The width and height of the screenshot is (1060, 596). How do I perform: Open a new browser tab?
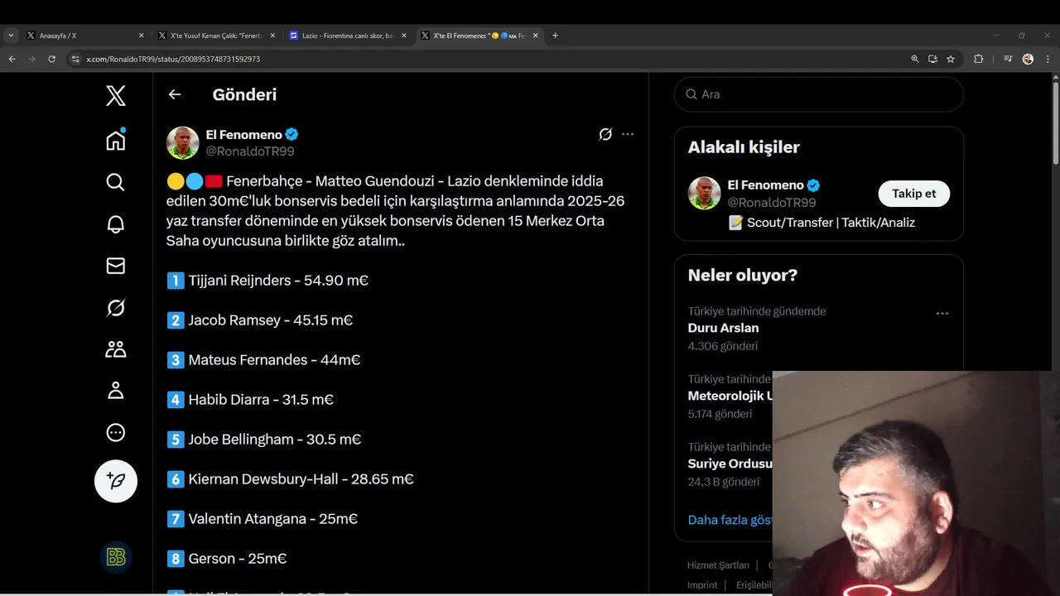(x=555, y=36)
